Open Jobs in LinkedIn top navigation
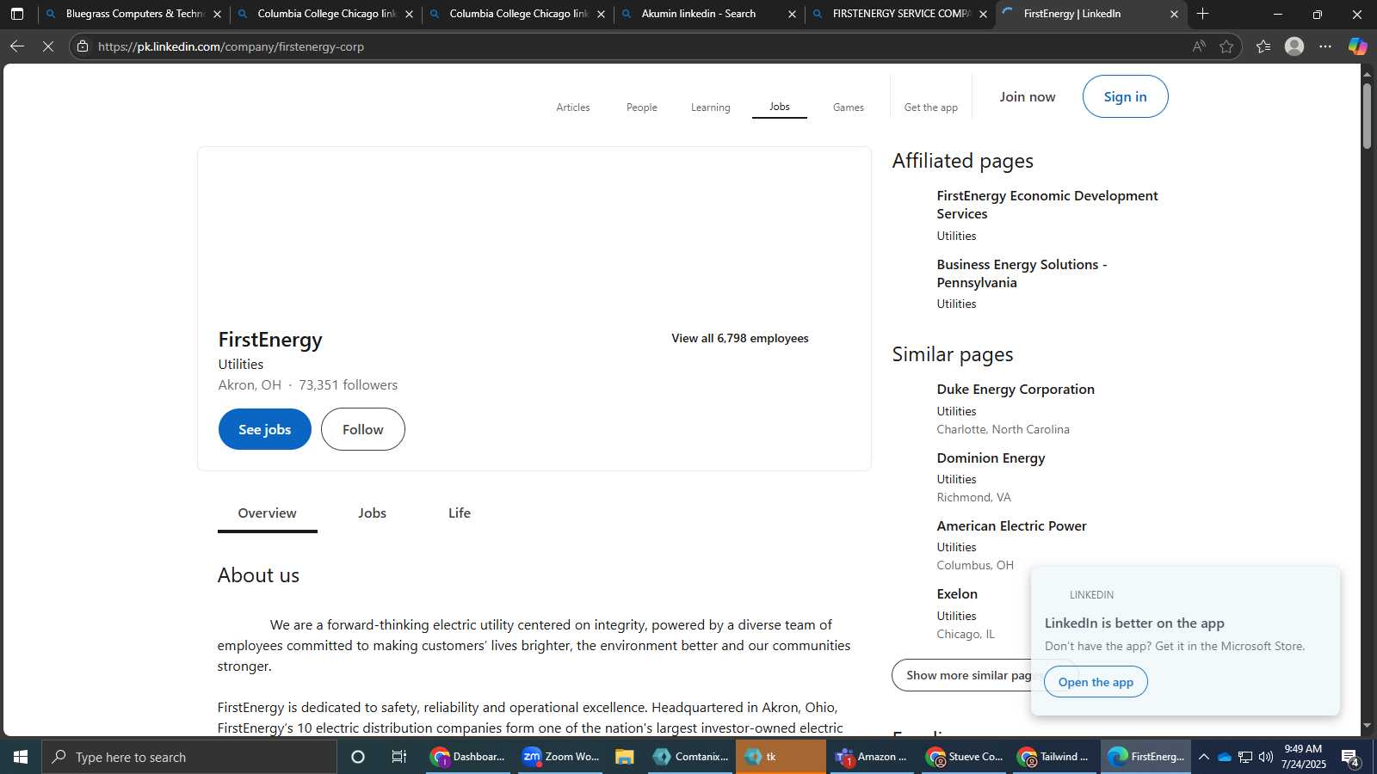1377x774 pixels. click(x=780, y=107)
